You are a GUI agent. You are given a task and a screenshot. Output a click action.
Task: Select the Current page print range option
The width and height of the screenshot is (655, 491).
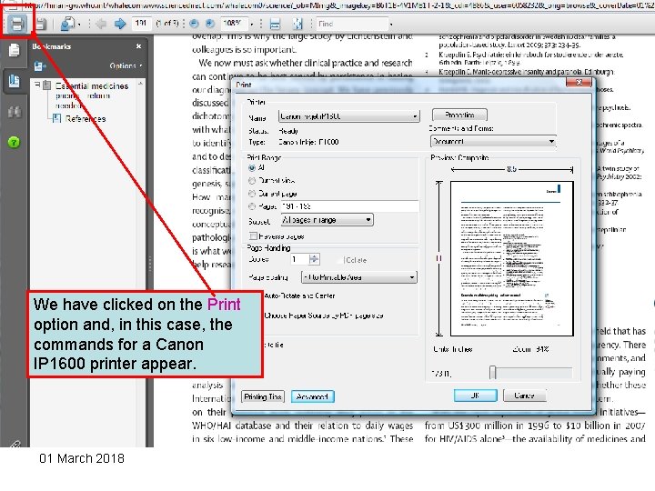click(251, 194)
